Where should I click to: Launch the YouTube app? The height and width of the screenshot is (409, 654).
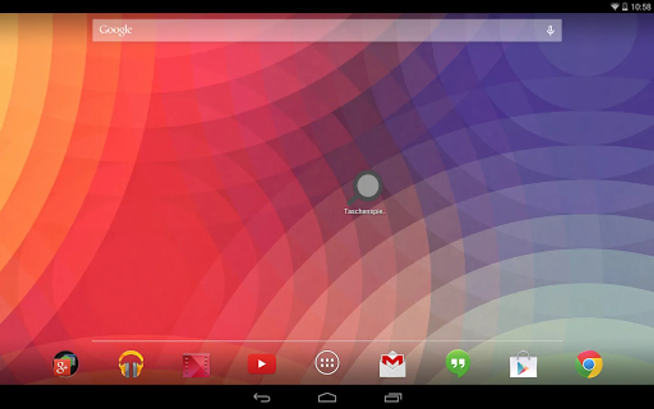[262, 364]
